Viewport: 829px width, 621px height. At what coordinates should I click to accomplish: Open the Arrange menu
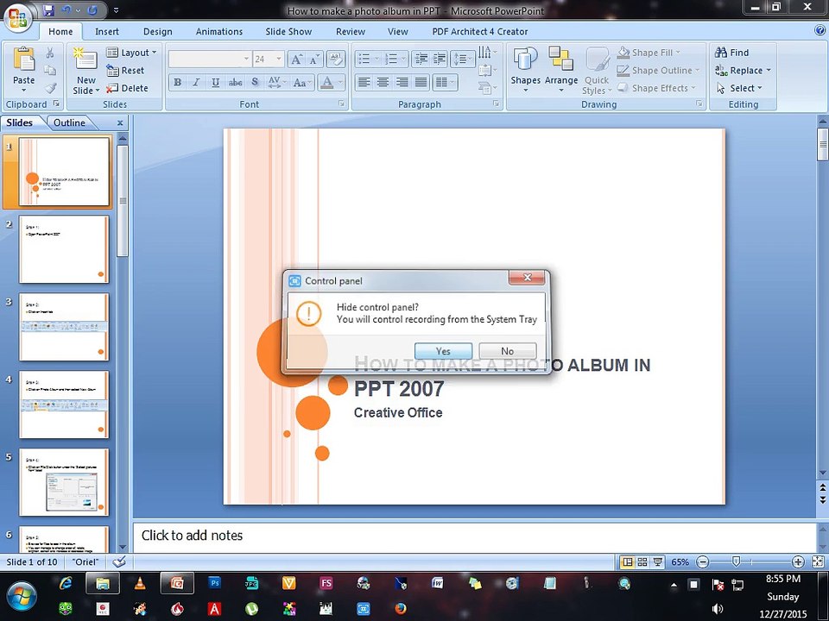point(561,70)
